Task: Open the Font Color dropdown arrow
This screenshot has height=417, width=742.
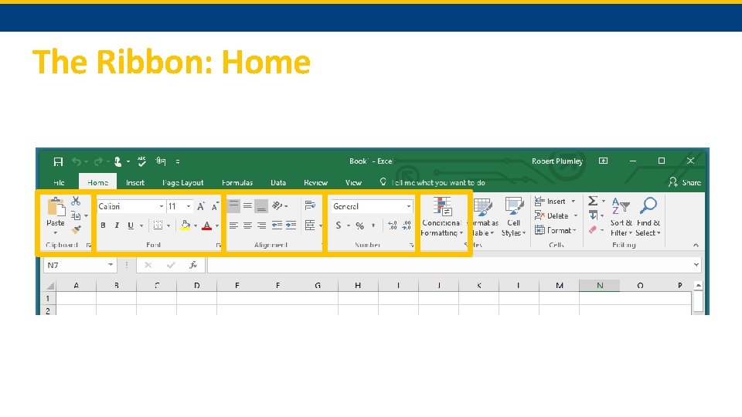Action: tap(216, 226)
